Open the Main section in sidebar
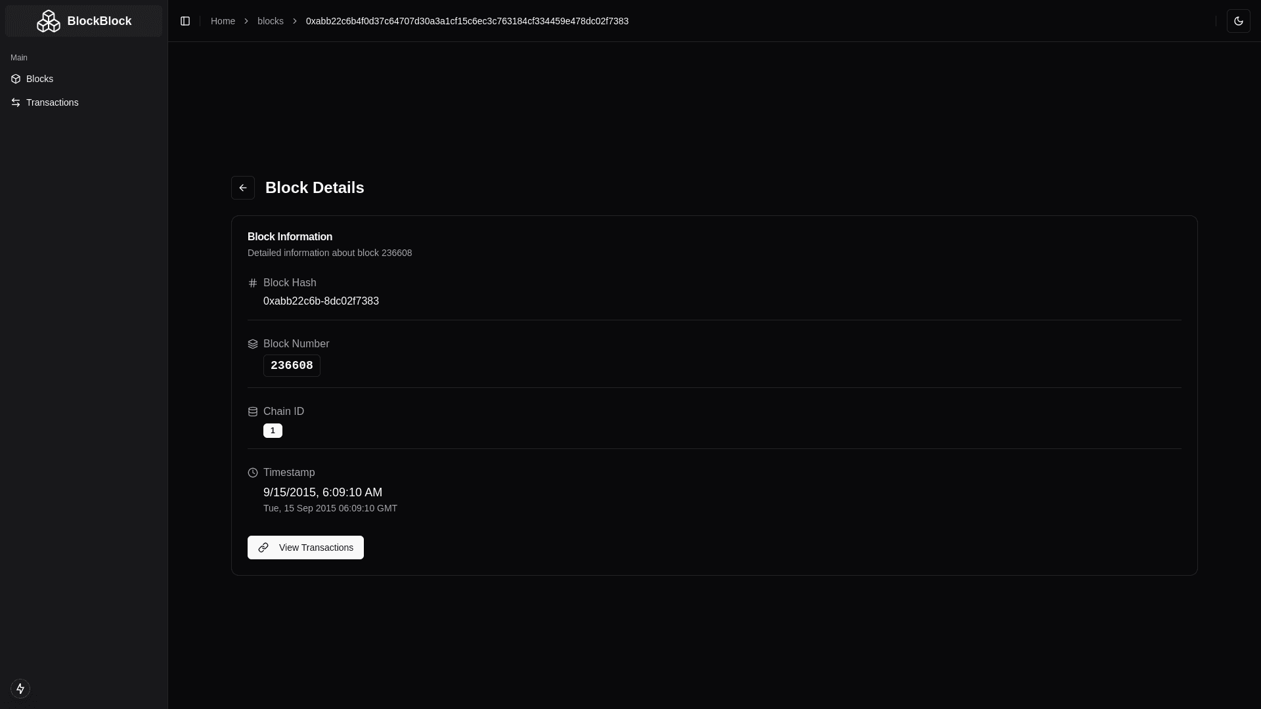The image size is (1261, 709). pyautogui.click(x=19, y=58)
